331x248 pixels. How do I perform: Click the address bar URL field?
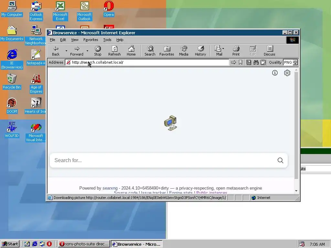pos(147,62)
